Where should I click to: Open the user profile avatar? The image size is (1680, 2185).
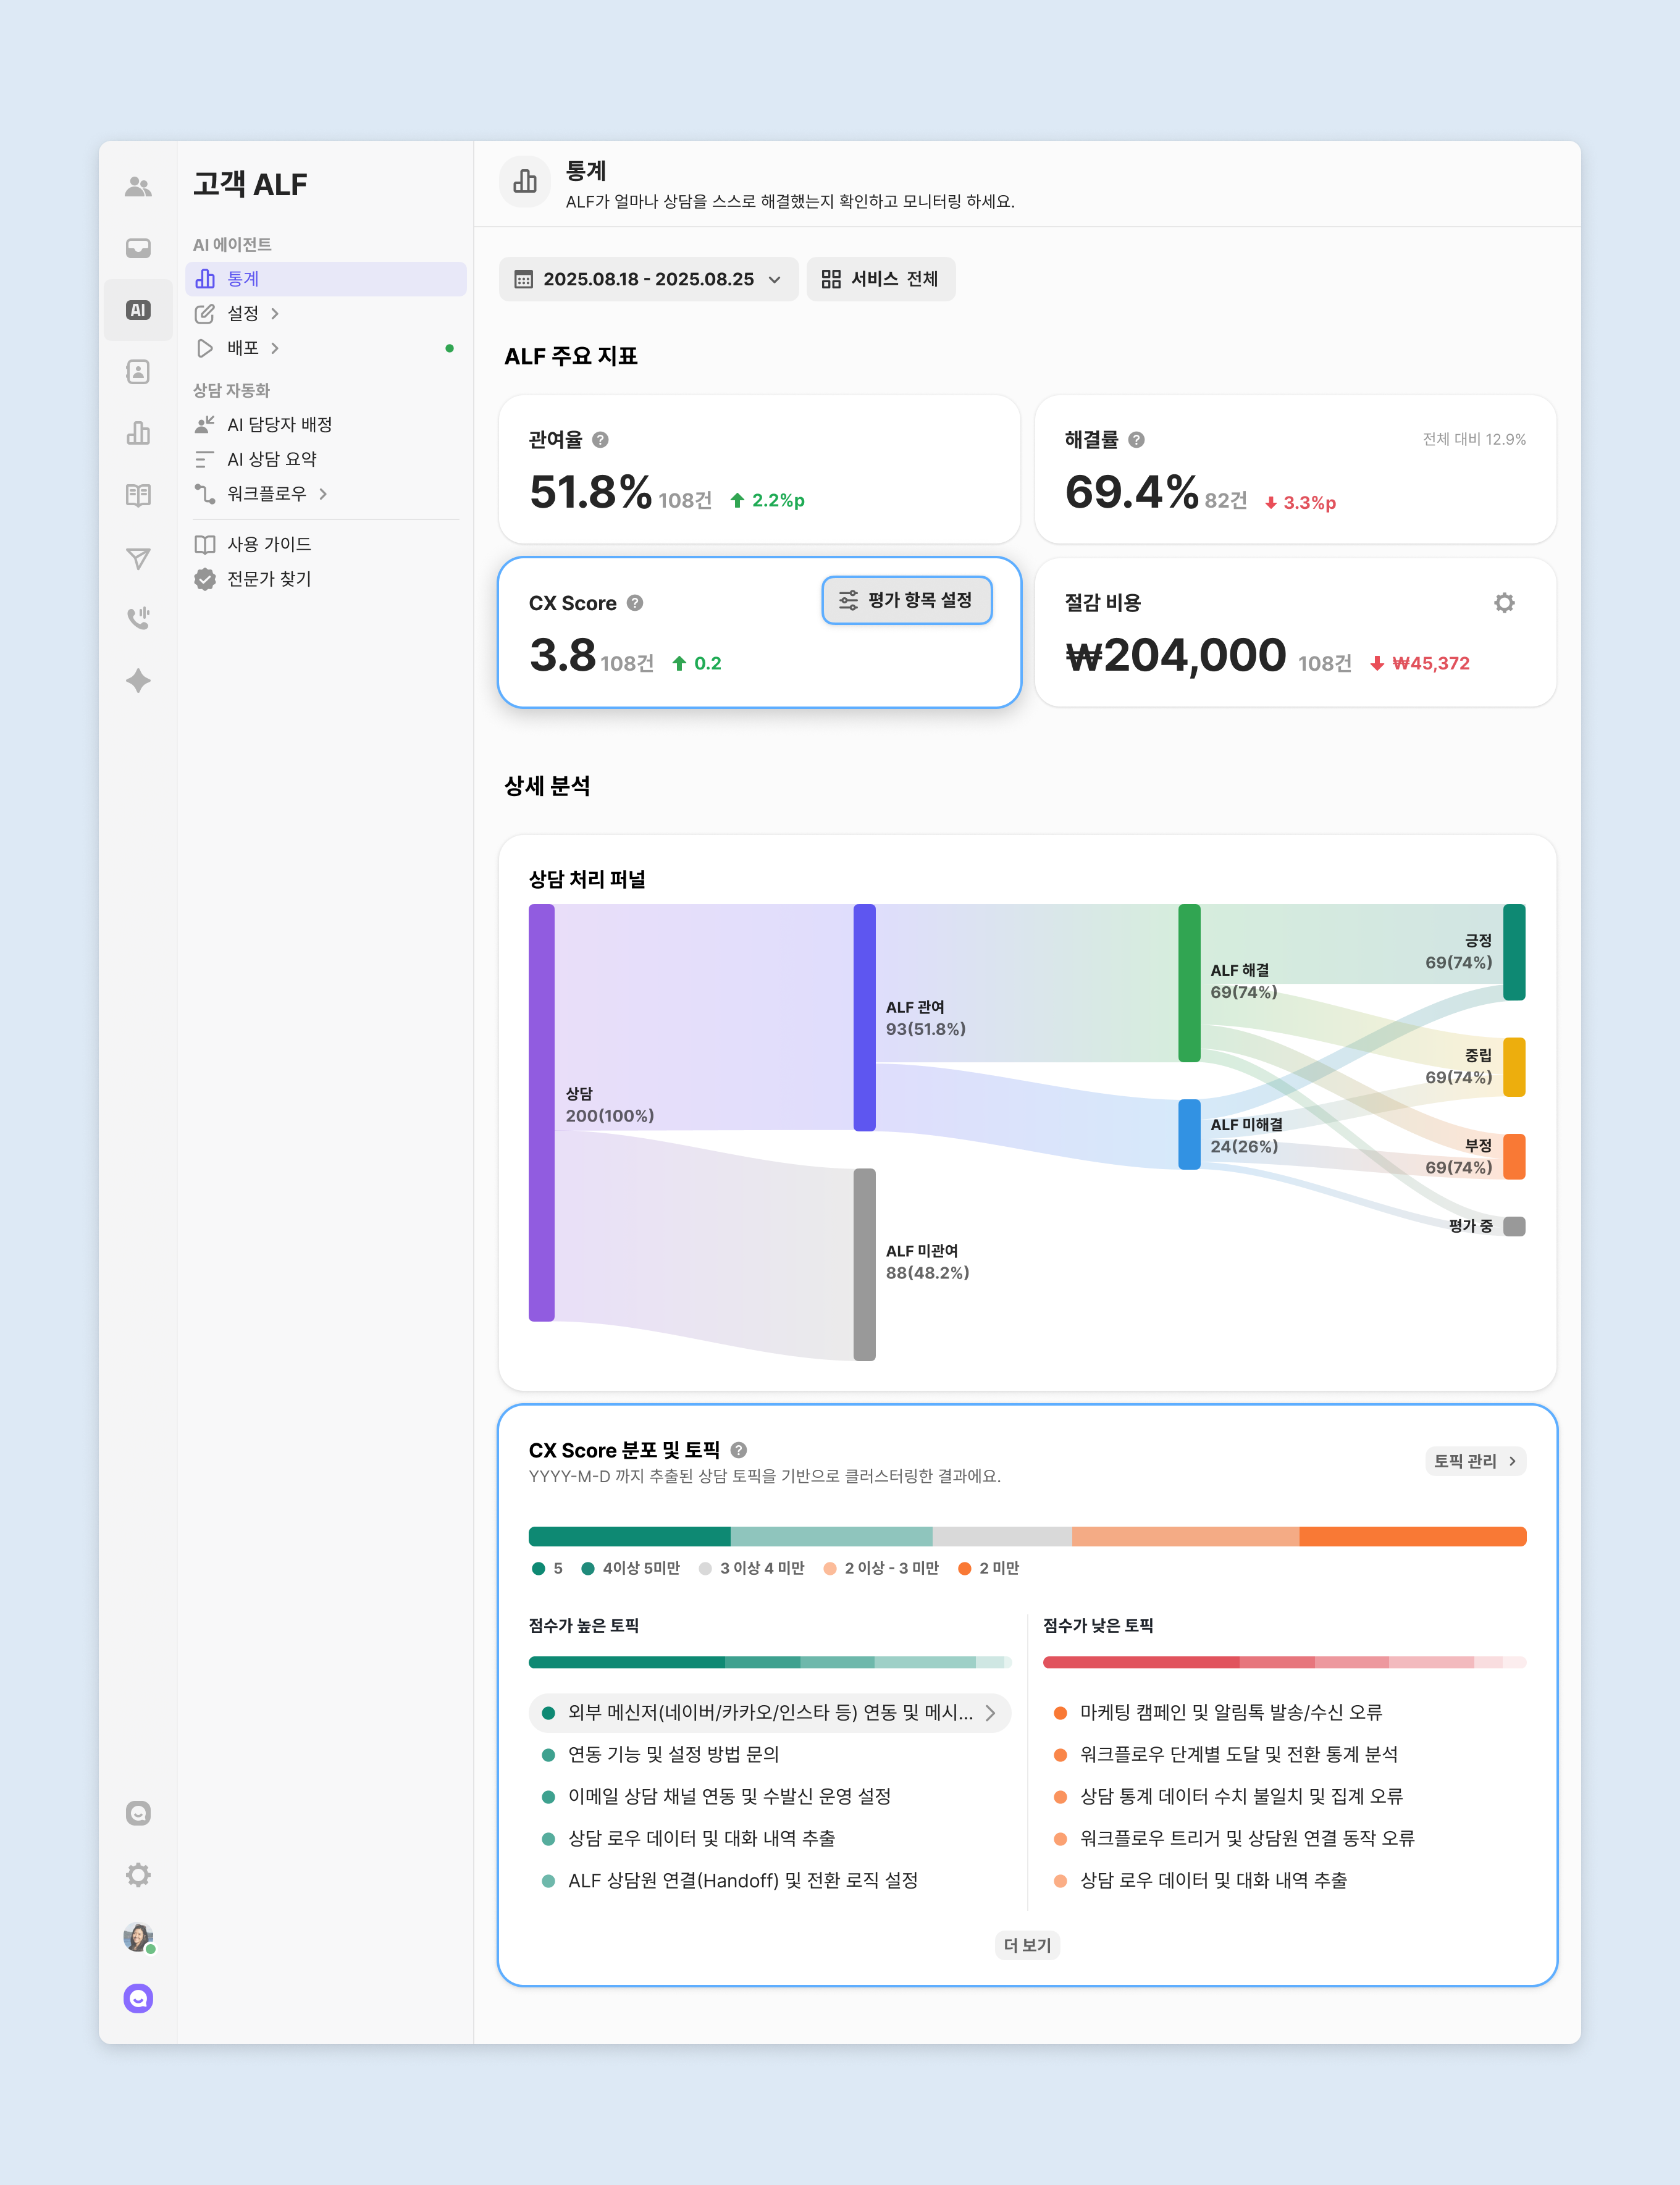pos(138,1936)
